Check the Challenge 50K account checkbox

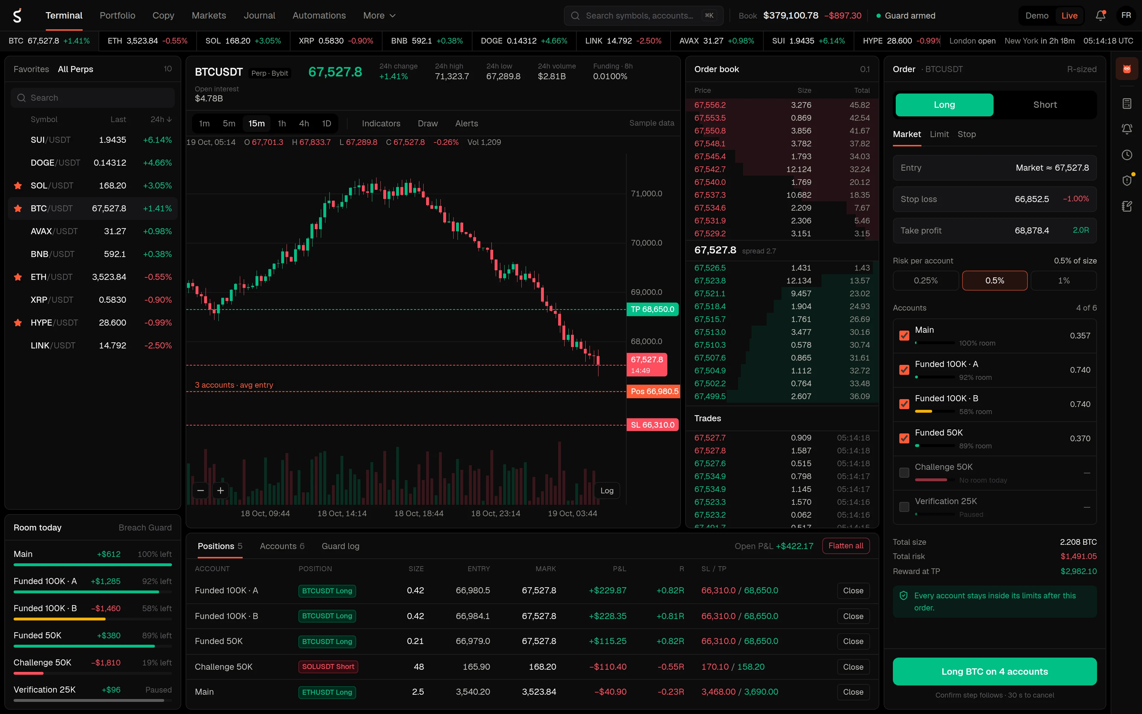coord(904,473)
